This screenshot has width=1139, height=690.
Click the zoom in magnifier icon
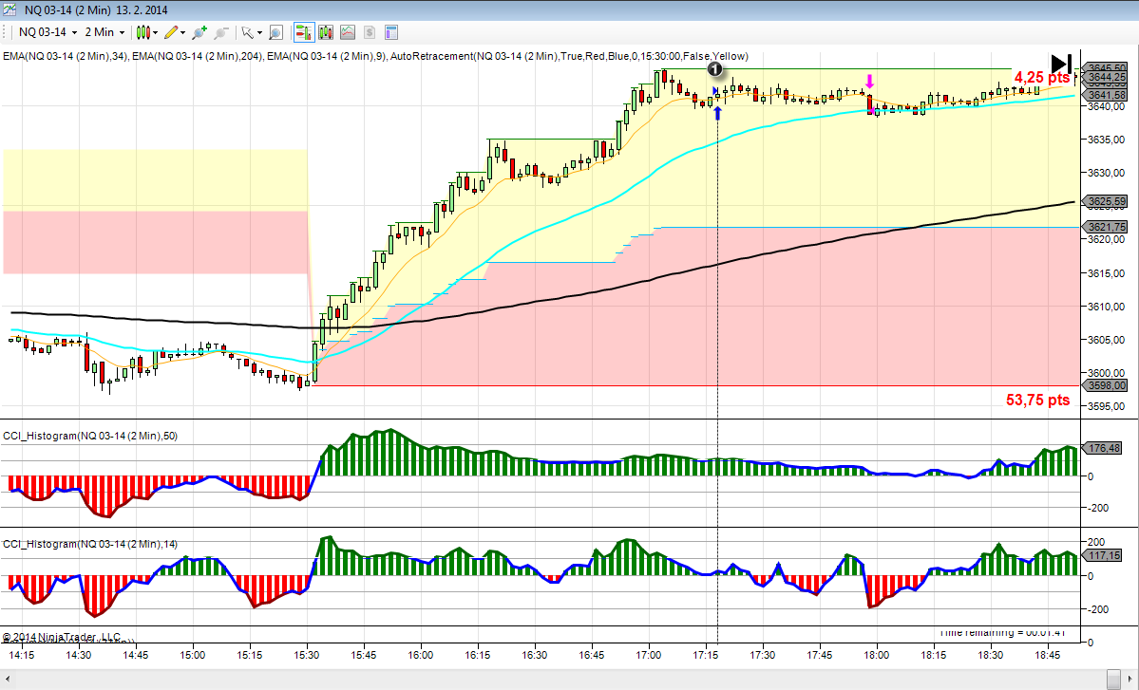click(199, 32)
